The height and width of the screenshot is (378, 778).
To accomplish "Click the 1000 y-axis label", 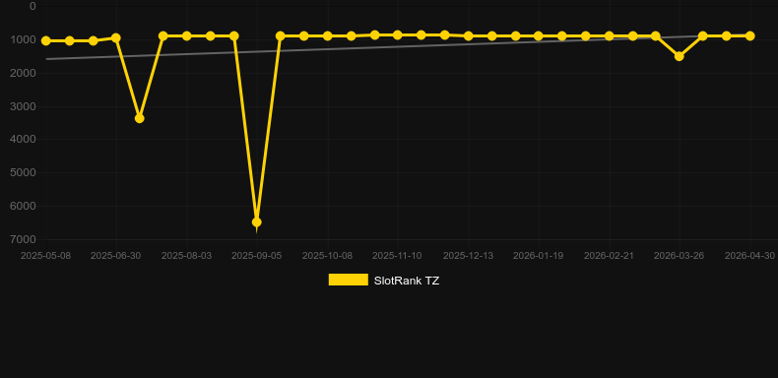I will [x=24, y=39].
